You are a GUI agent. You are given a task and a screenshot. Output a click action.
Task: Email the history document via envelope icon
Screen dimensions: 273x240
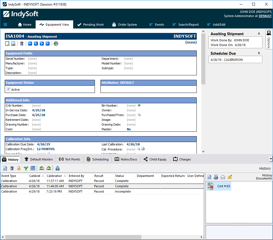tap(223, 177)
